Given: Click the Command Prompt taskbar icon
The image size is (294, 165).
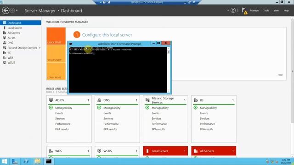Looking at the screenshot, I should pos(49,161).
